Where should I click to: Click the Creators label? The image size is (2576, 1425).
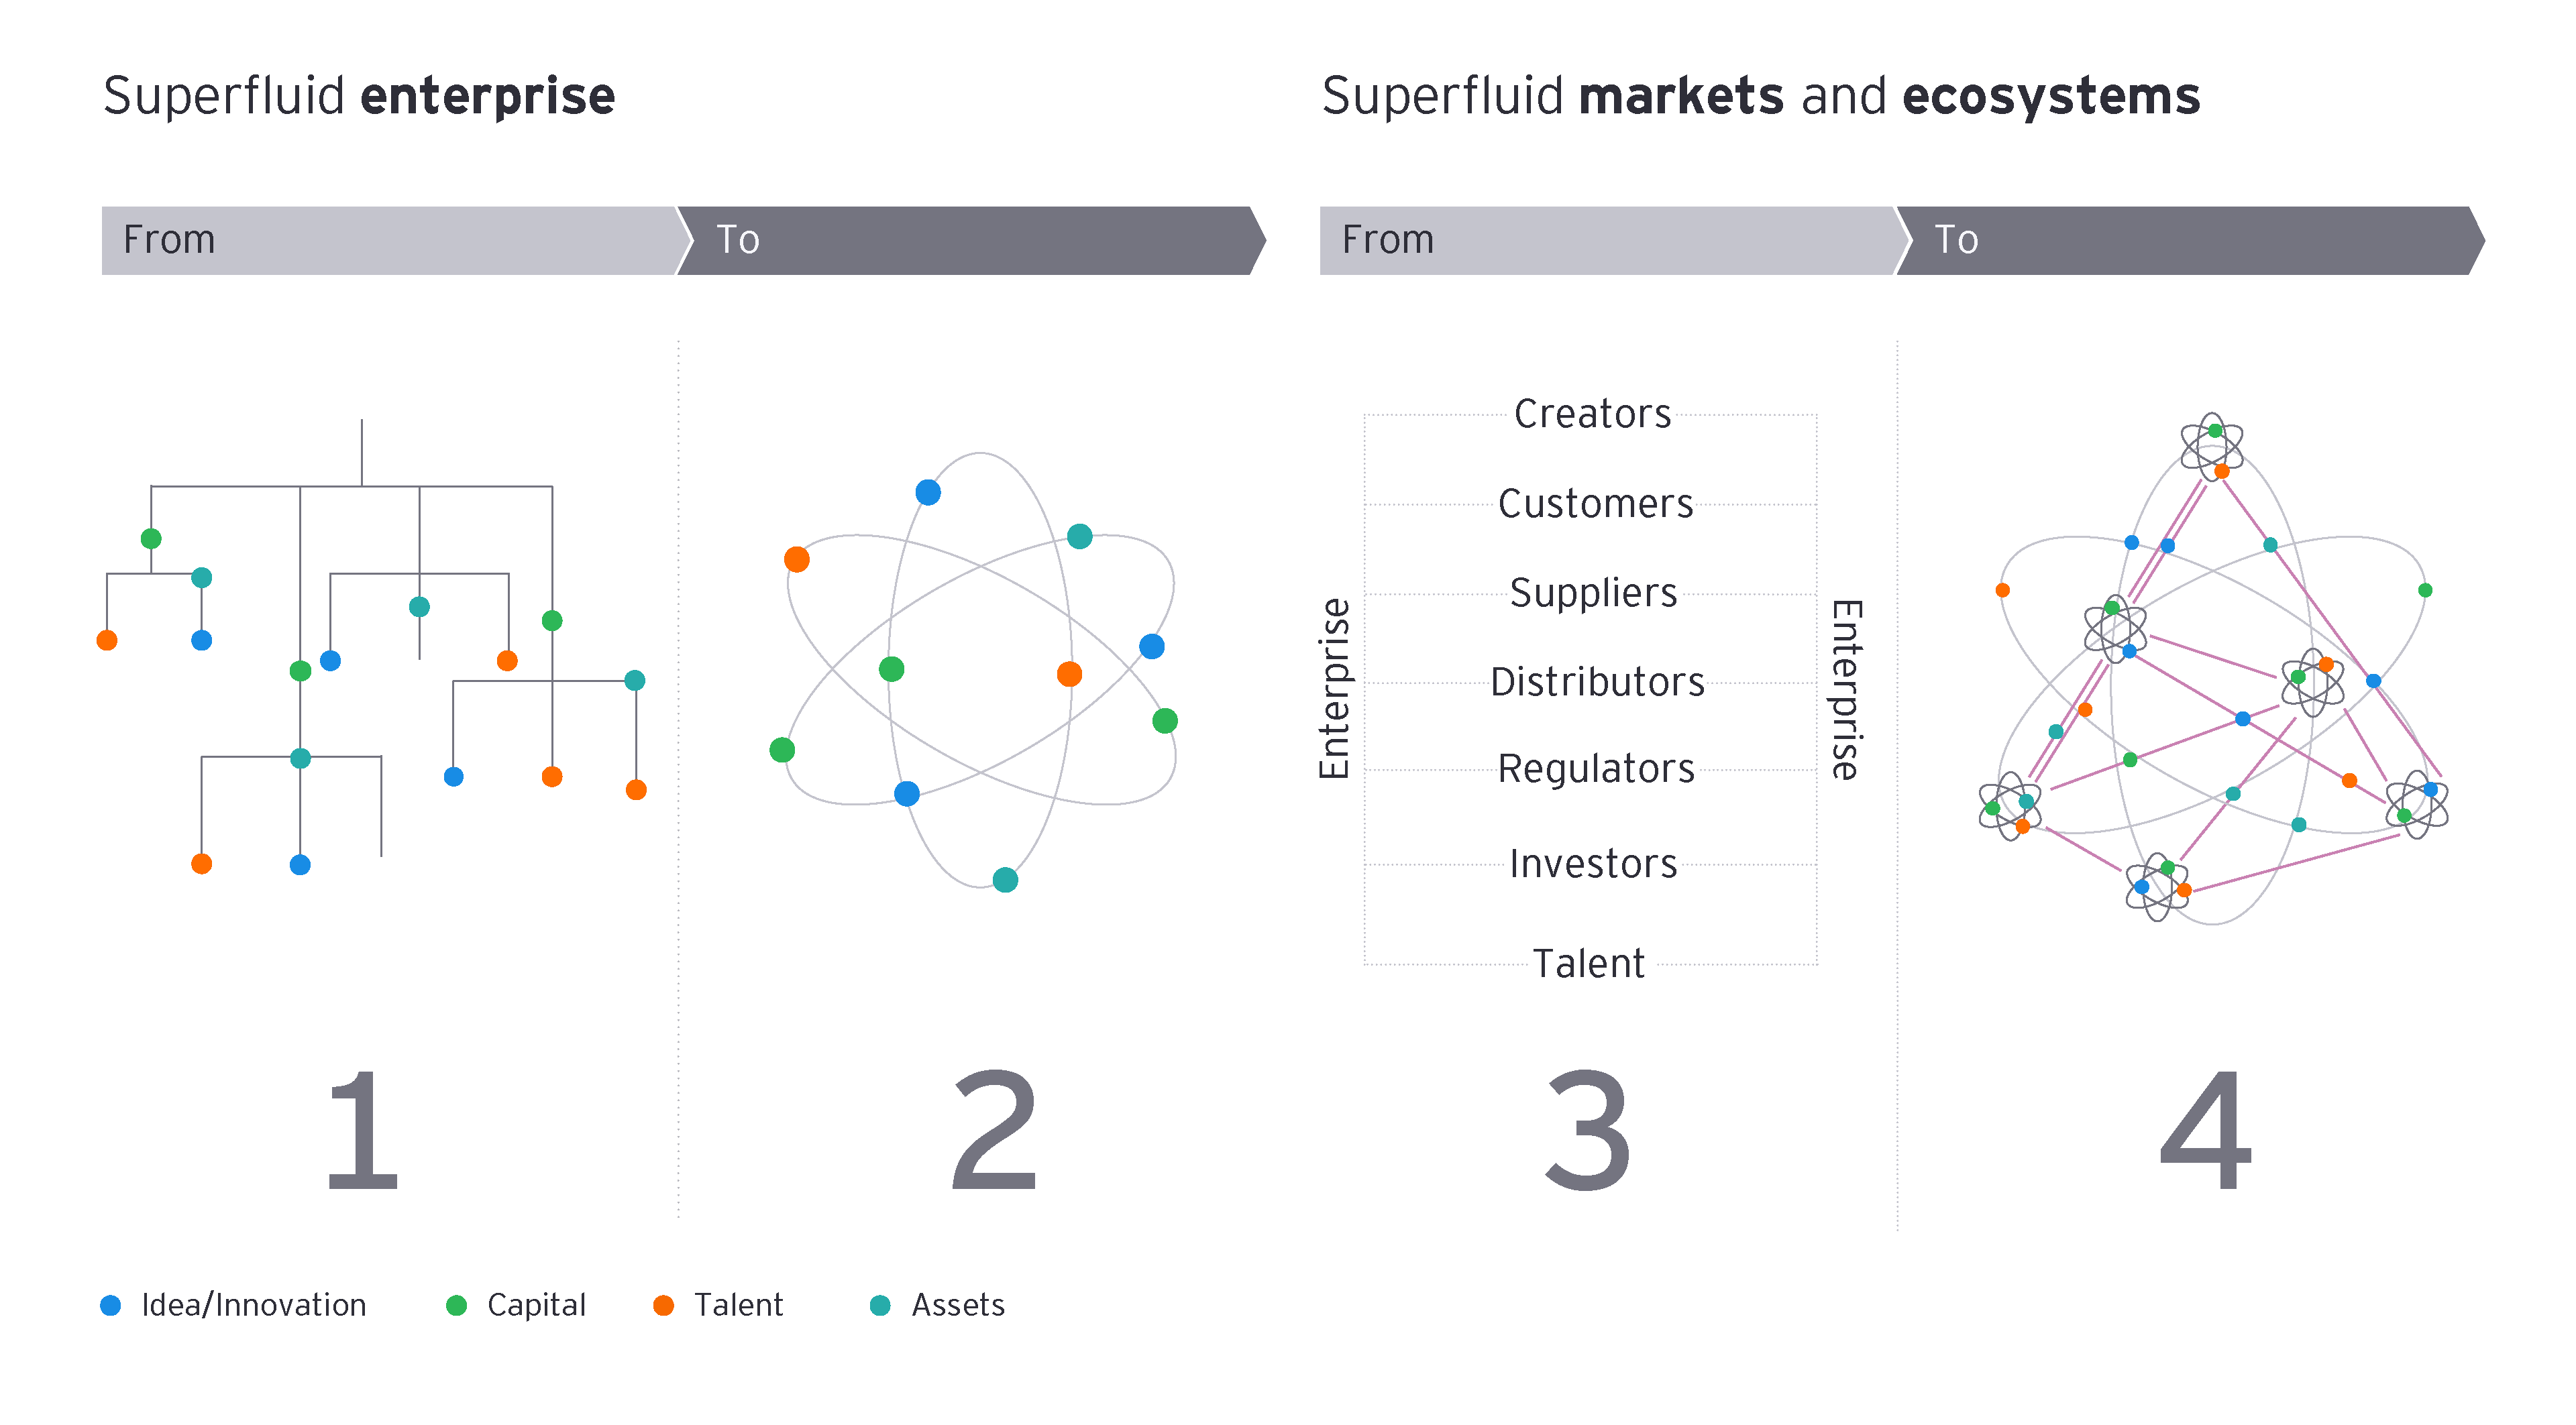pyautogui.click(x=1592, y=414)
